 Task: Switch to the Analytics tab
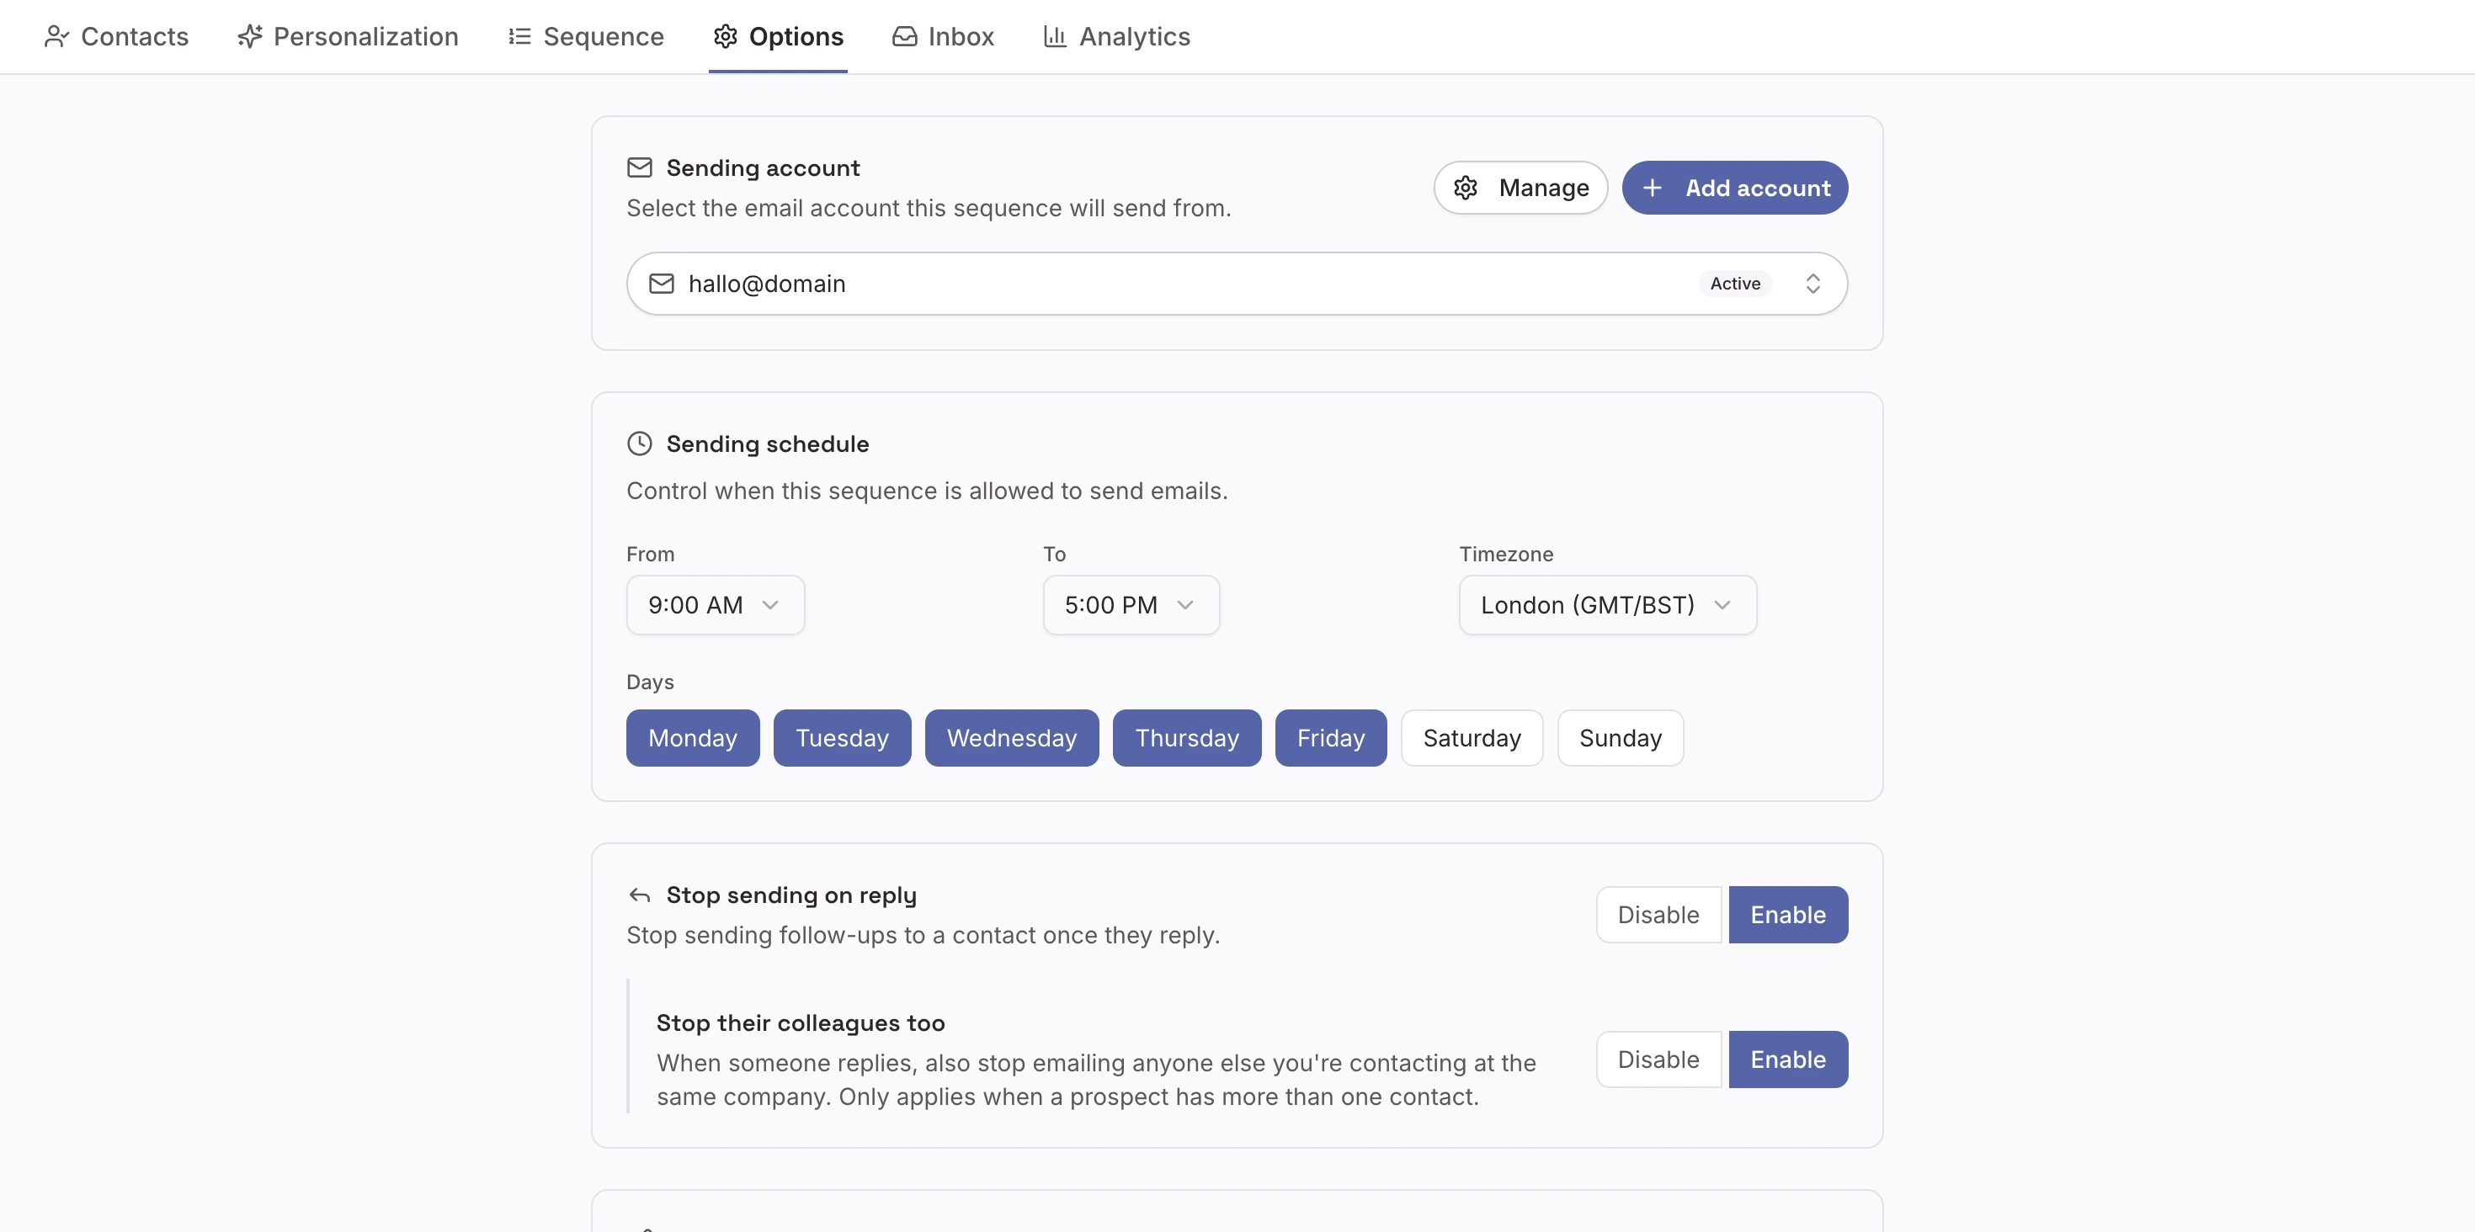(x=1116, y=36)
